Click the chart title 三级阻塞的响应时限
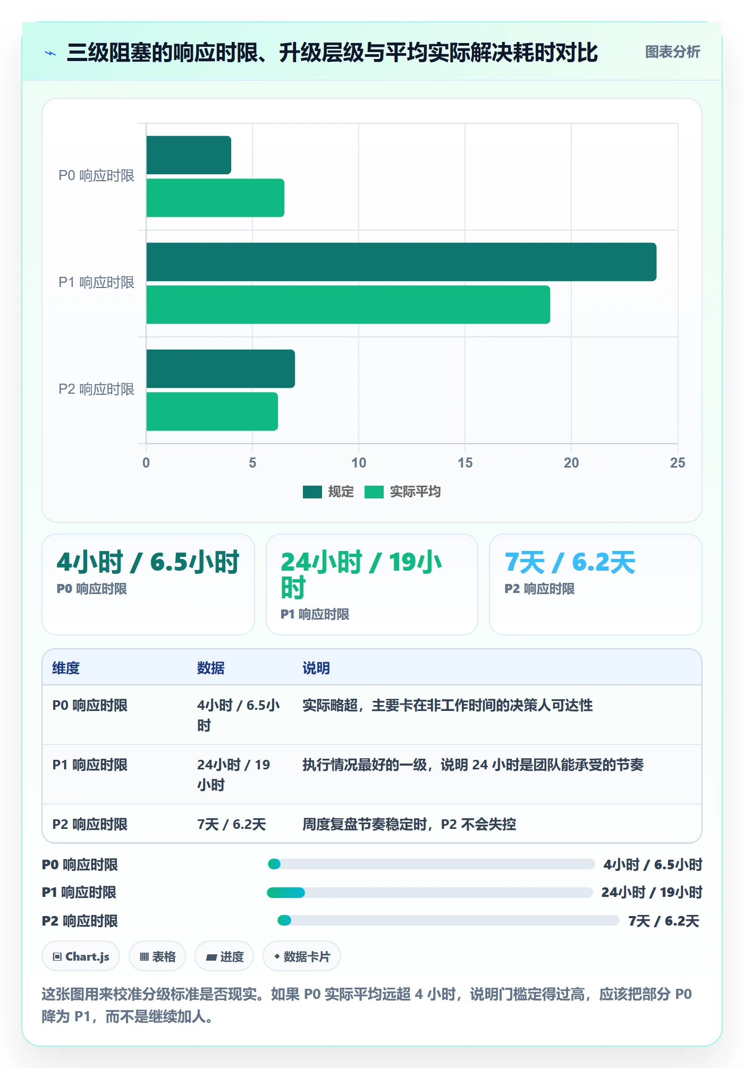 [x=333, y=53]
